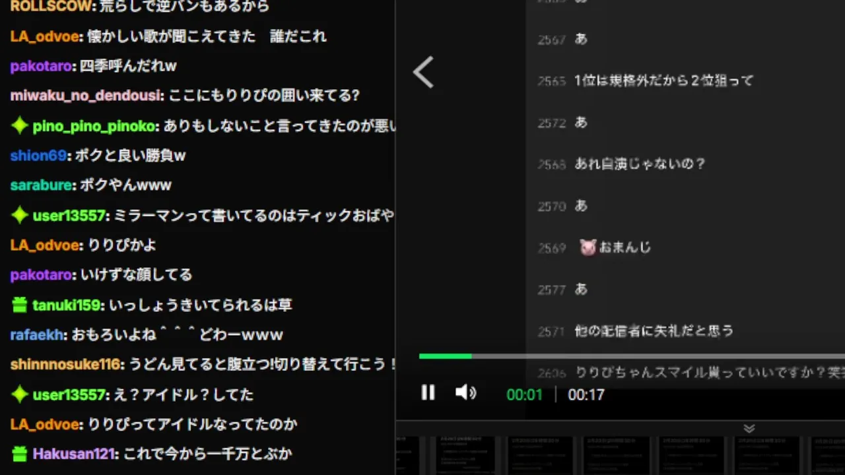Select comment number 2567

tap(552, 40)
